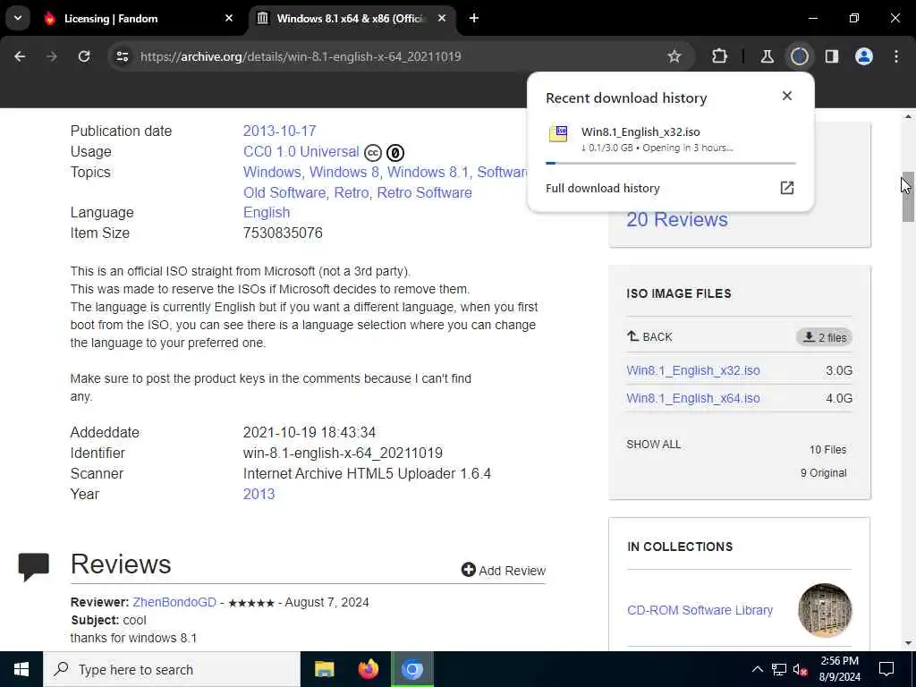Open the 2013 year link
Screen dimensions: 916x687
[259, 494]
